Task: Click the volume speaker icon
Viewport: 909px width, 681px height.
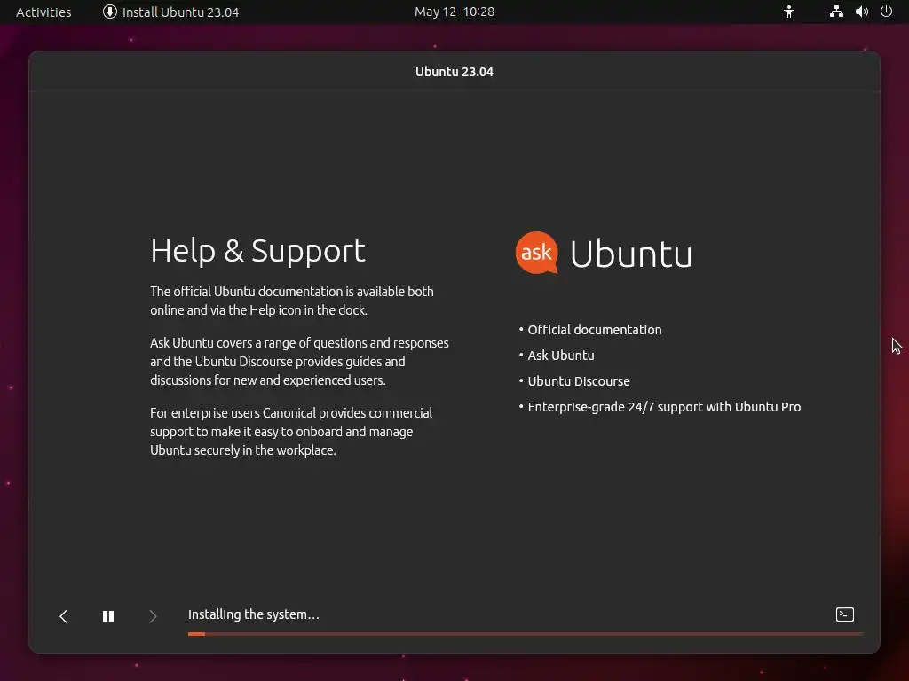Action: tap(862, 12)
